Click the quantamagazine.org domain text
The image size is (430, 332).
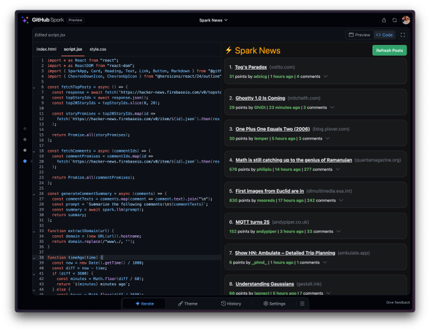(x=378, y=160)
